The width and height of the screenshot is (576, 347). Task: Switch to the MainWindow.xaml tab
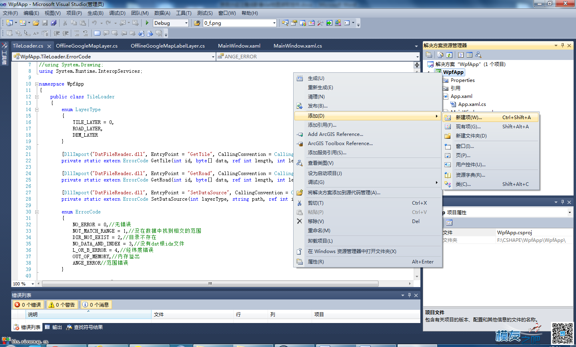(239, 46)
